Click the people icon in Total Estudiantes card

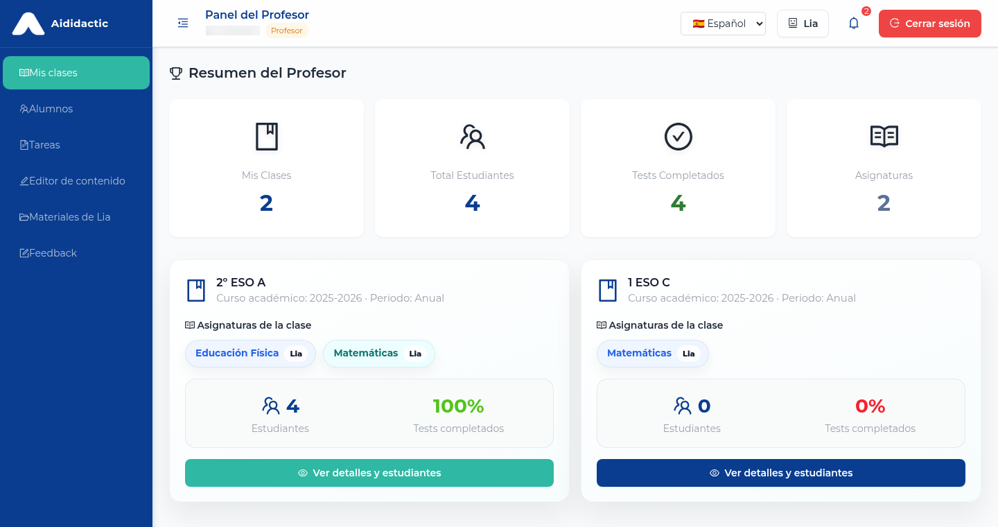473,137
